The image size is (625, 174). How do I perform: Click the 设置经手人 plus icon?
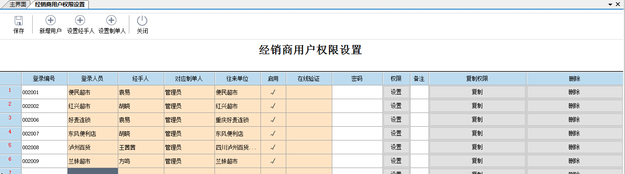(80, 20)
